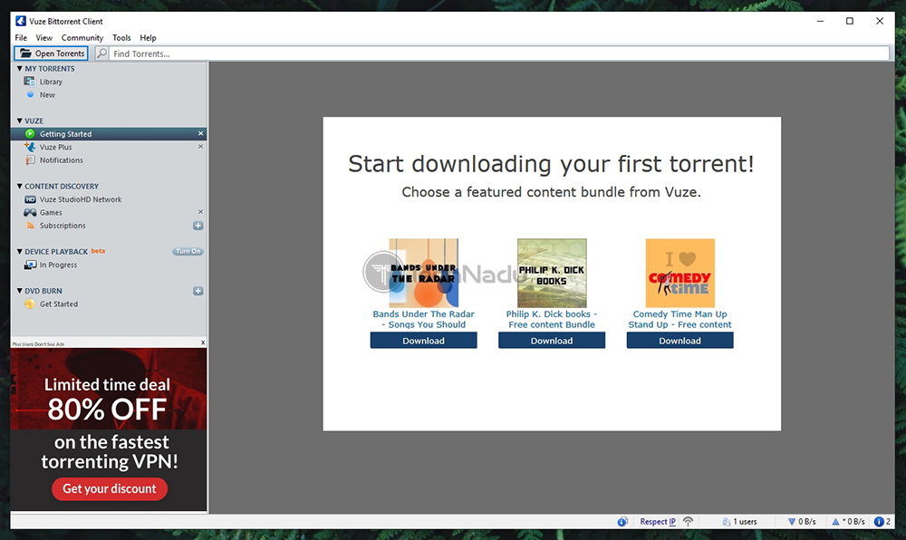Click the Library icon under My Torrents

pyautogui.click(x=30, y=82)
